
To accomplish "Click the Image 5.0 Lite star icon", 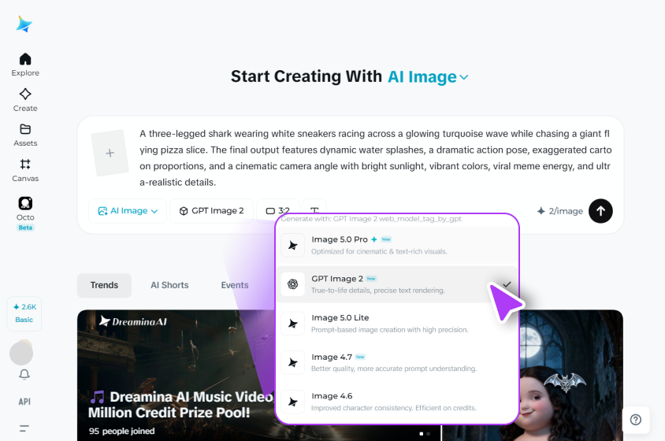I will (292, 324).
